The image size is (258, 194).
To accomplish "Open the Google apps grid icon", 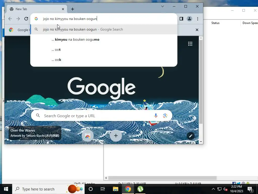I will pyautogui.click(x=190, y=44).
